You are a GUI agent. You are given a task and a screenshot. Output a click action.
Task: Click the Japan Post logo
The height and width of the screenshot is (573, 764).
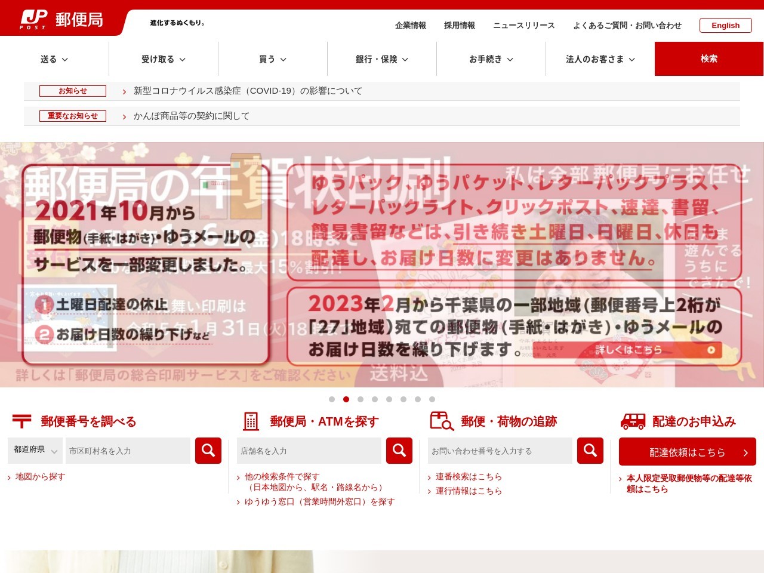(61, 19)
